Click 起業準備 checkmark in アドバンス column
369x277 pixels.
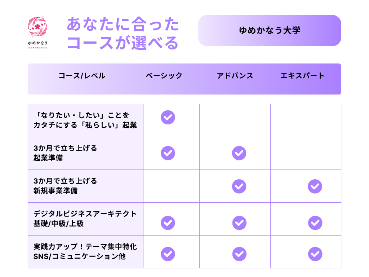tap(239, 153)
